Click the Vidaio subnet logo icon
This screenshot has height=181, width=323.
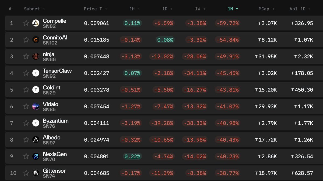click(36, 106)
